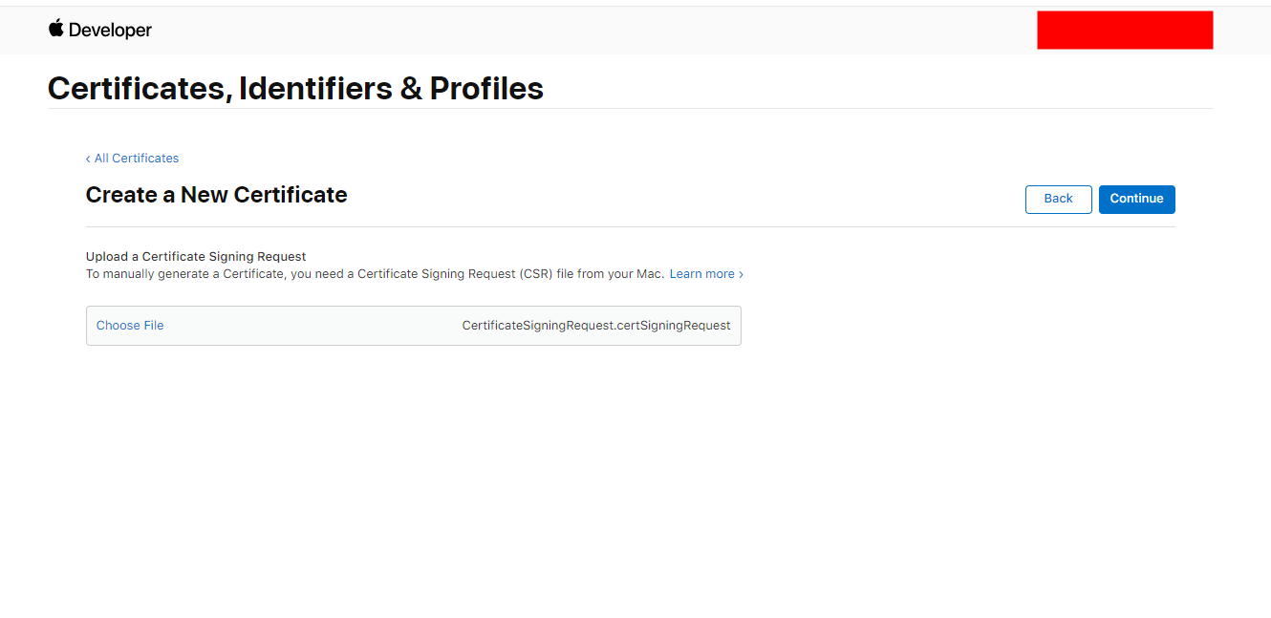The image size is (1271, 618).
Task: Click the left chevron before All Certificates
Action: (88, 159)
